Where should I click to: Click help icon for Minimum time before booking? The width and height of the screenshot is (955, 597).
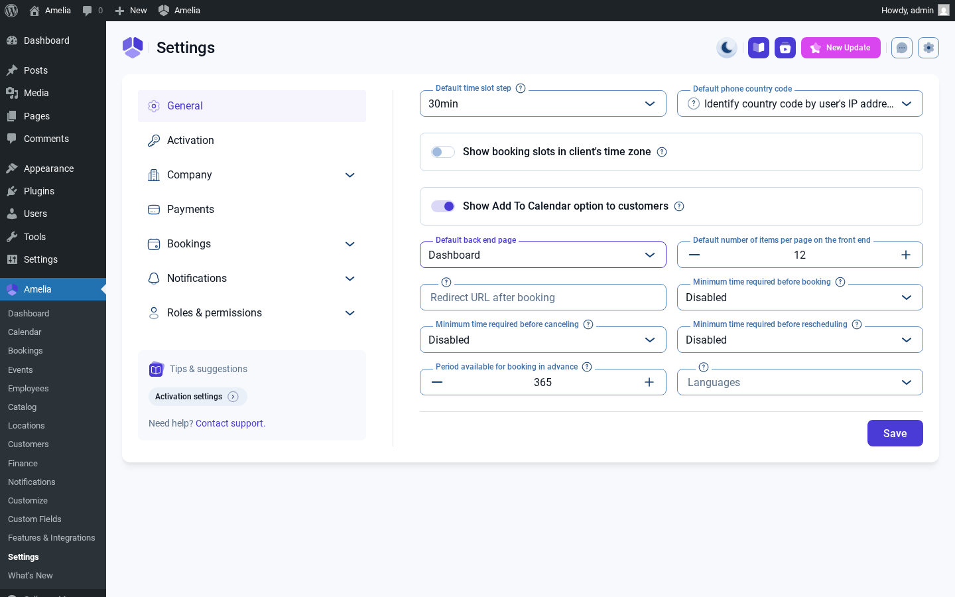pos(840,282)
